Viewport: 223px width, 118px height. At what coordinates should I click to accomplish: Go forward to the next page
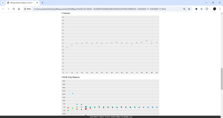pos(8,9)
